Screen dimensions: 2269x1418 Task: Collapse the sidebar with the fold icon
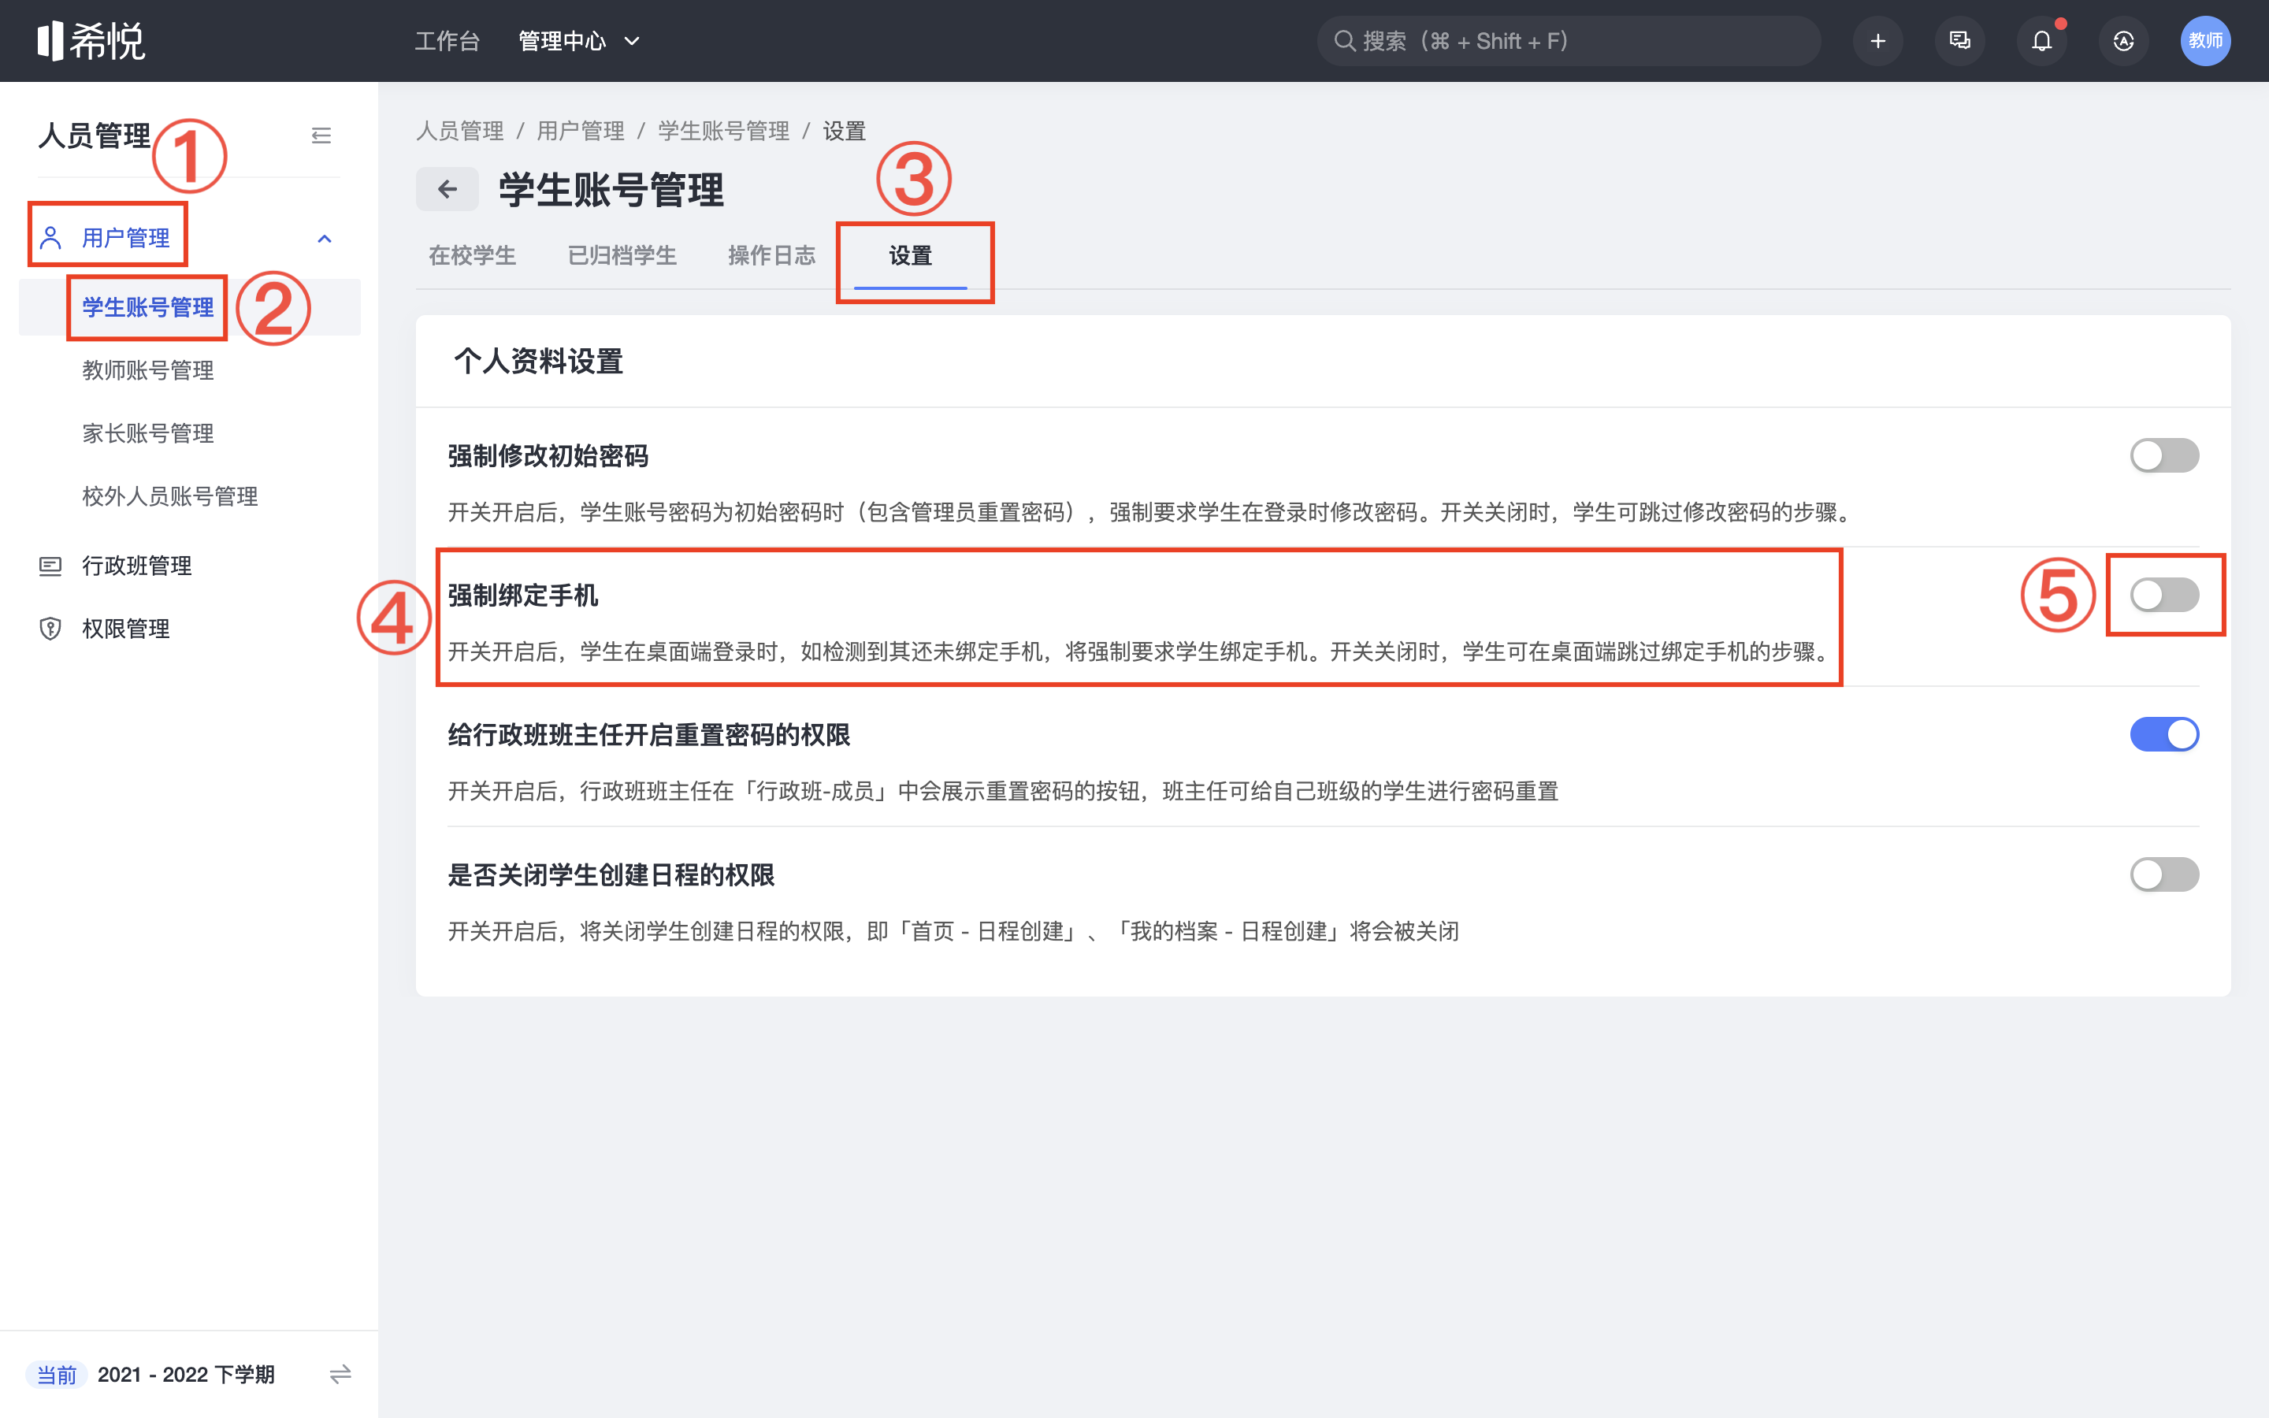tap(321, 136)
